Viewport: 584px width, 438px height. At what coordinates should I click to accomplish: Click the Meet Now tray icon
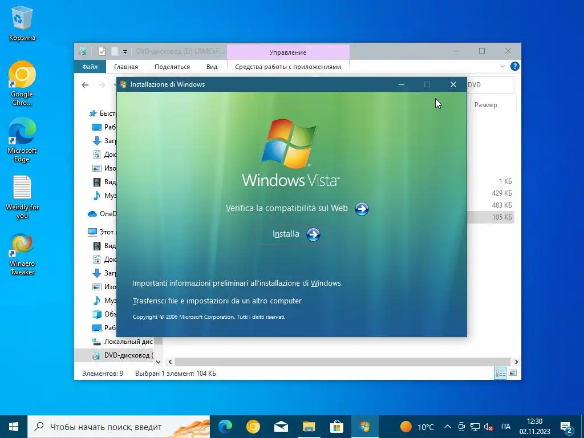(x=461, y=427)
